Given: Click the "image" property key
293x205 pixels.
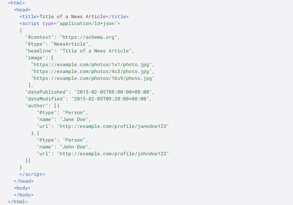Looking at the screenshot, I should pos(35,58).
